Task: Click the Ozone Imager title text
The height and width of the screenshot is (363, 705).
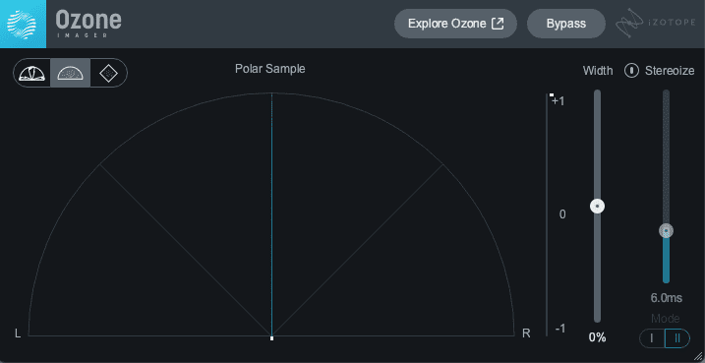Action: (x=88, y=24)
